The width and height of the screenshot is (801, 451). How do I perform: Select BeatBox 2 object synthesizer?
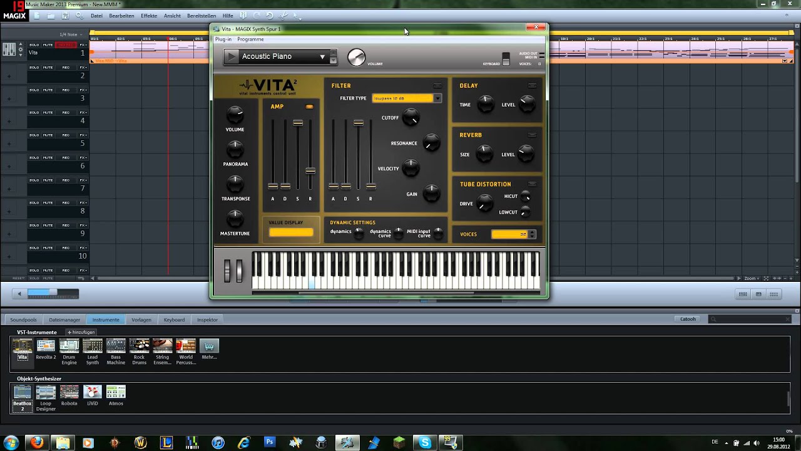tap(23, 392)
